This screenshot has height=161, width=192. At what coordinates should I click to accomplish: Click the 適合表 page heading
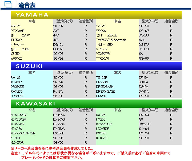tap(27, 5)
